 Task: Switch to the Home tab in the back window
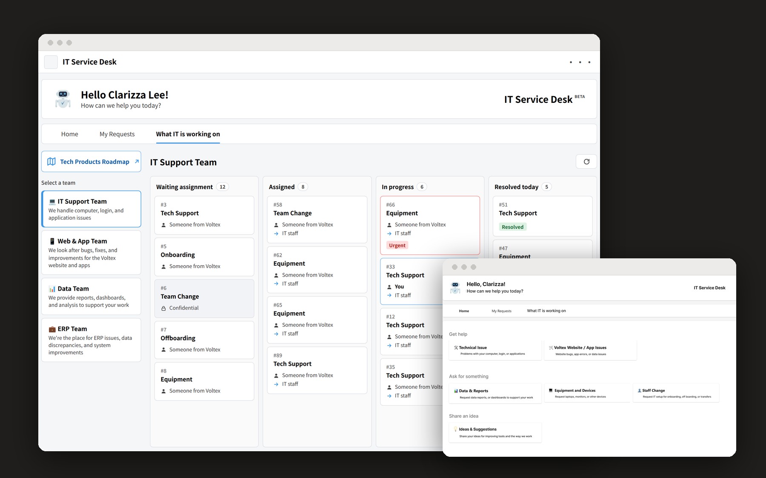click(70, 134)
